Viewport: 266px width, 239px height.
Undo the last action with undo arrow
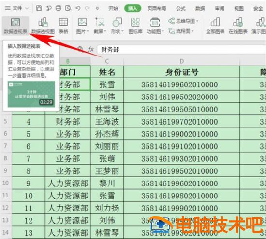78,8
